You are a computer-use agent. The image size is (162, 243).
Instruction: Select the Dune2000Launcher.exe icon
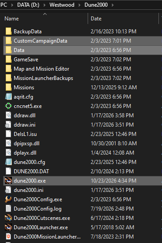click(8, 227)
